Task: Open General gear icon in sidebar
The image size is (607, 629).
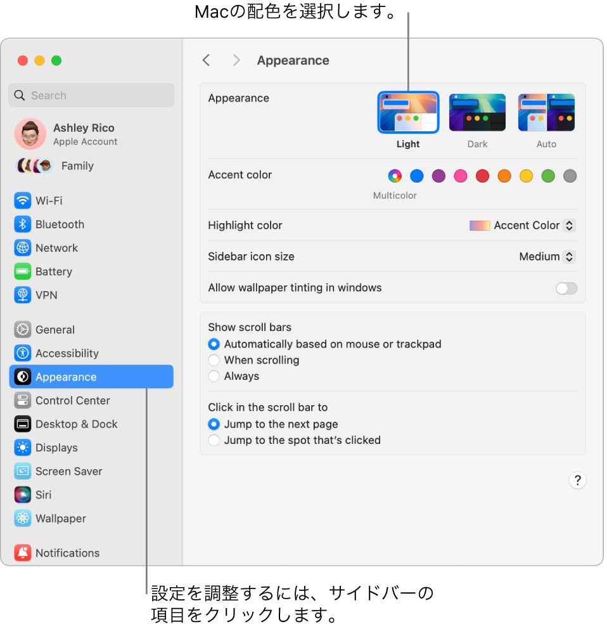Action: point(22,330)
